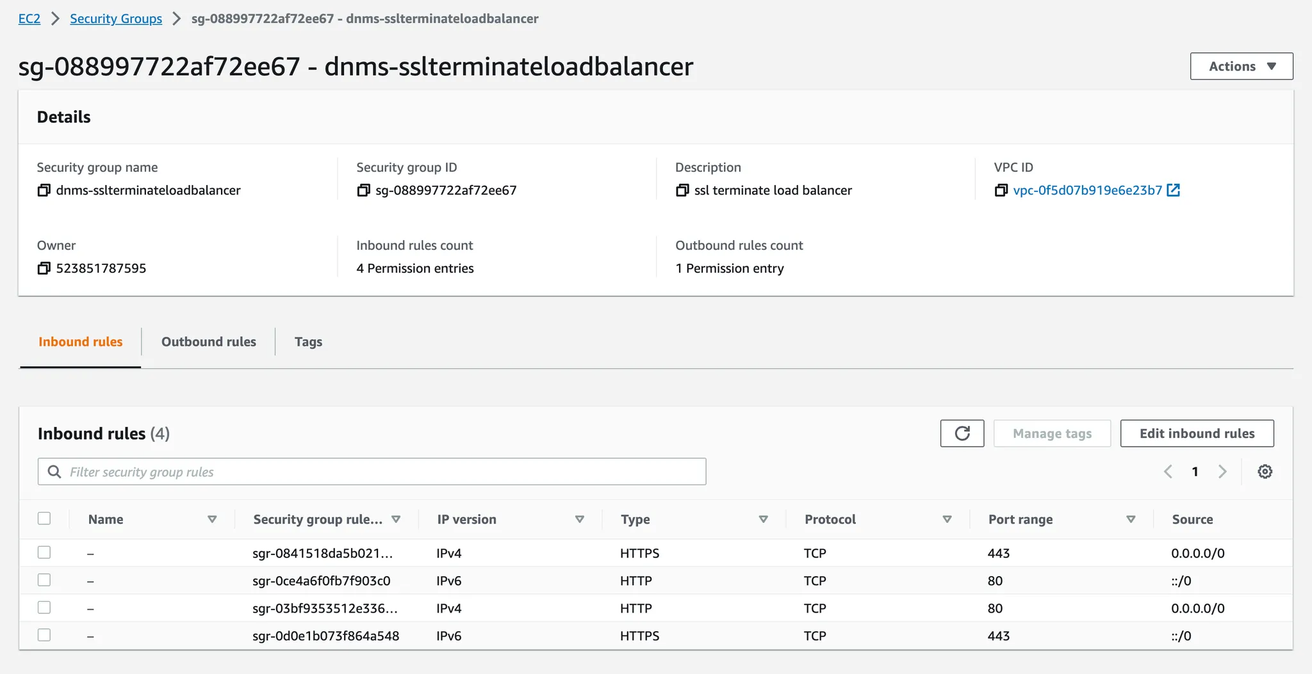Check the IPv6 HTTP port 80 rule
The height and width of the screenshot is (674, 1312).
point(44,580)
